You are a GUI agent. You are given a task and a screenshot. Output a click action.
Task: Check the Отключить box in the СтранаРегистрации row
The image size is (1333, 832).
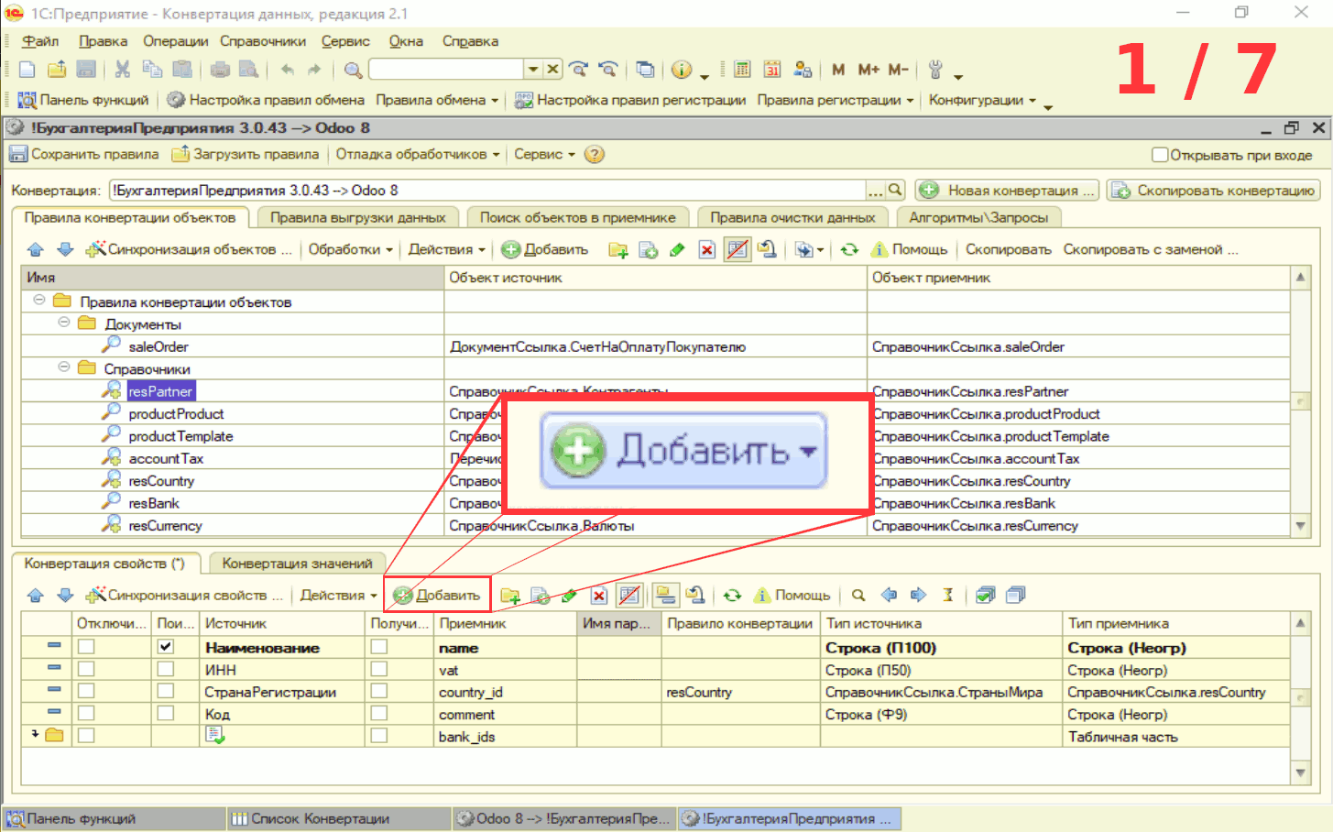86,691
